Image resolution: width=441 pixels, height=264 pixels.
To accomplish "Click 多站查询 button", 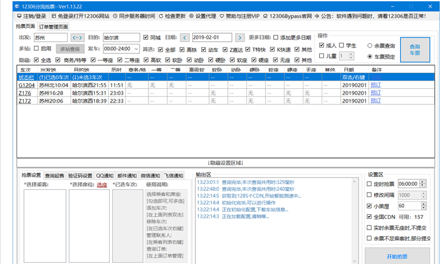I will 70,49.
